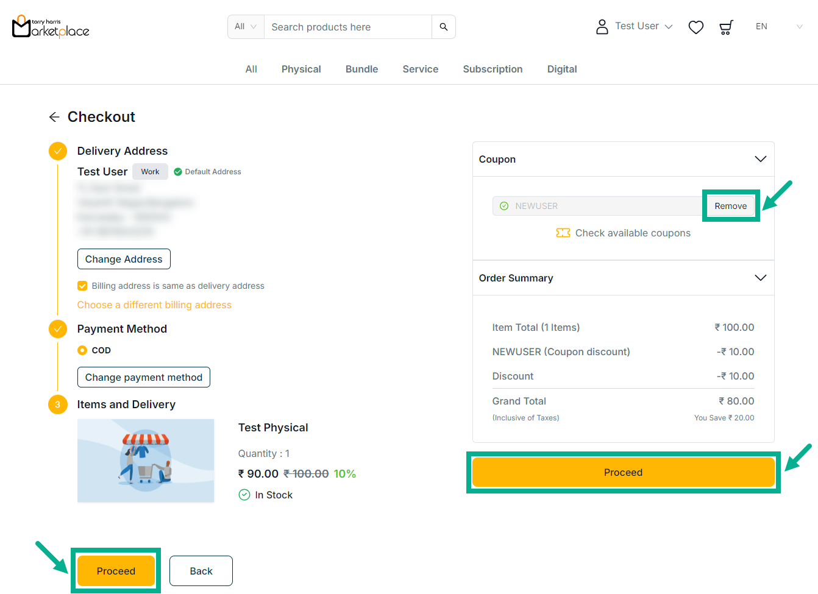Viewport: 818px width, 594px height.
Task: Collapse the Order Summary section
Action: click(x=760, y=278)
